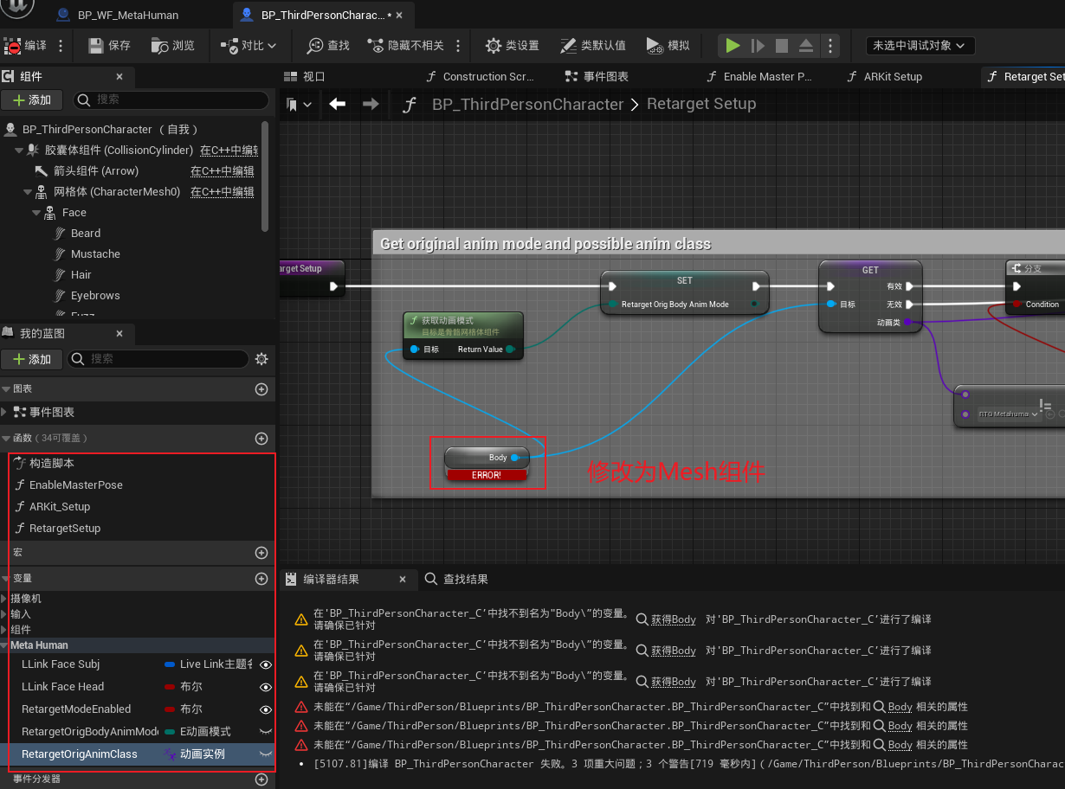Start play with the green play button
This screenshot has height=789, width=1065.
(733, 46)
